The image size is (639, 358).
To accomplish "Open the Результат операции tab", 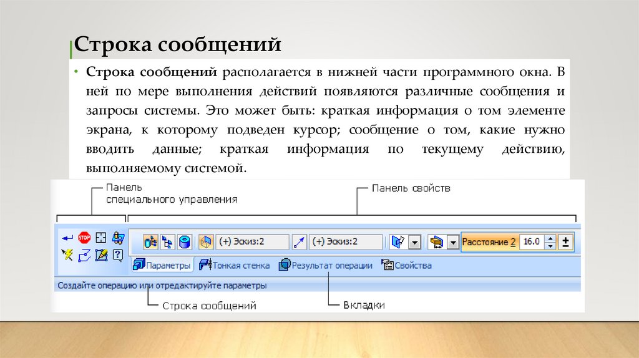I will (x=326, y=265).
